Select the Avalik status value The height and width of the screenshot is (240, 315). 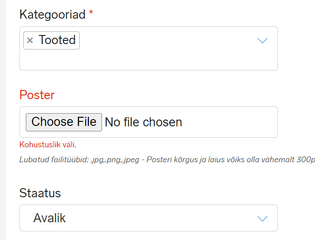pyautogui.click(x=49, y=218)
